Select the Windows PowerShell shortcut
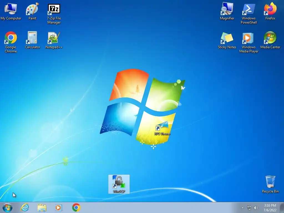The height and width of the screenshot is (213, 284). 249,14
